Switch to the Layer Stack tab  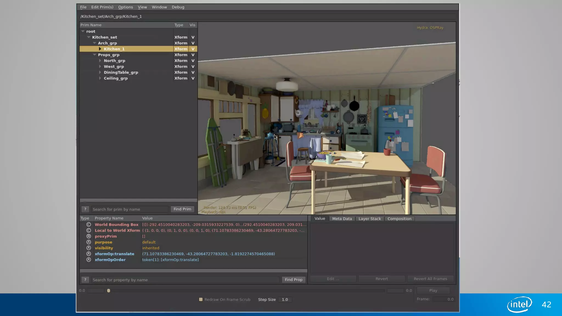point(369,219)
